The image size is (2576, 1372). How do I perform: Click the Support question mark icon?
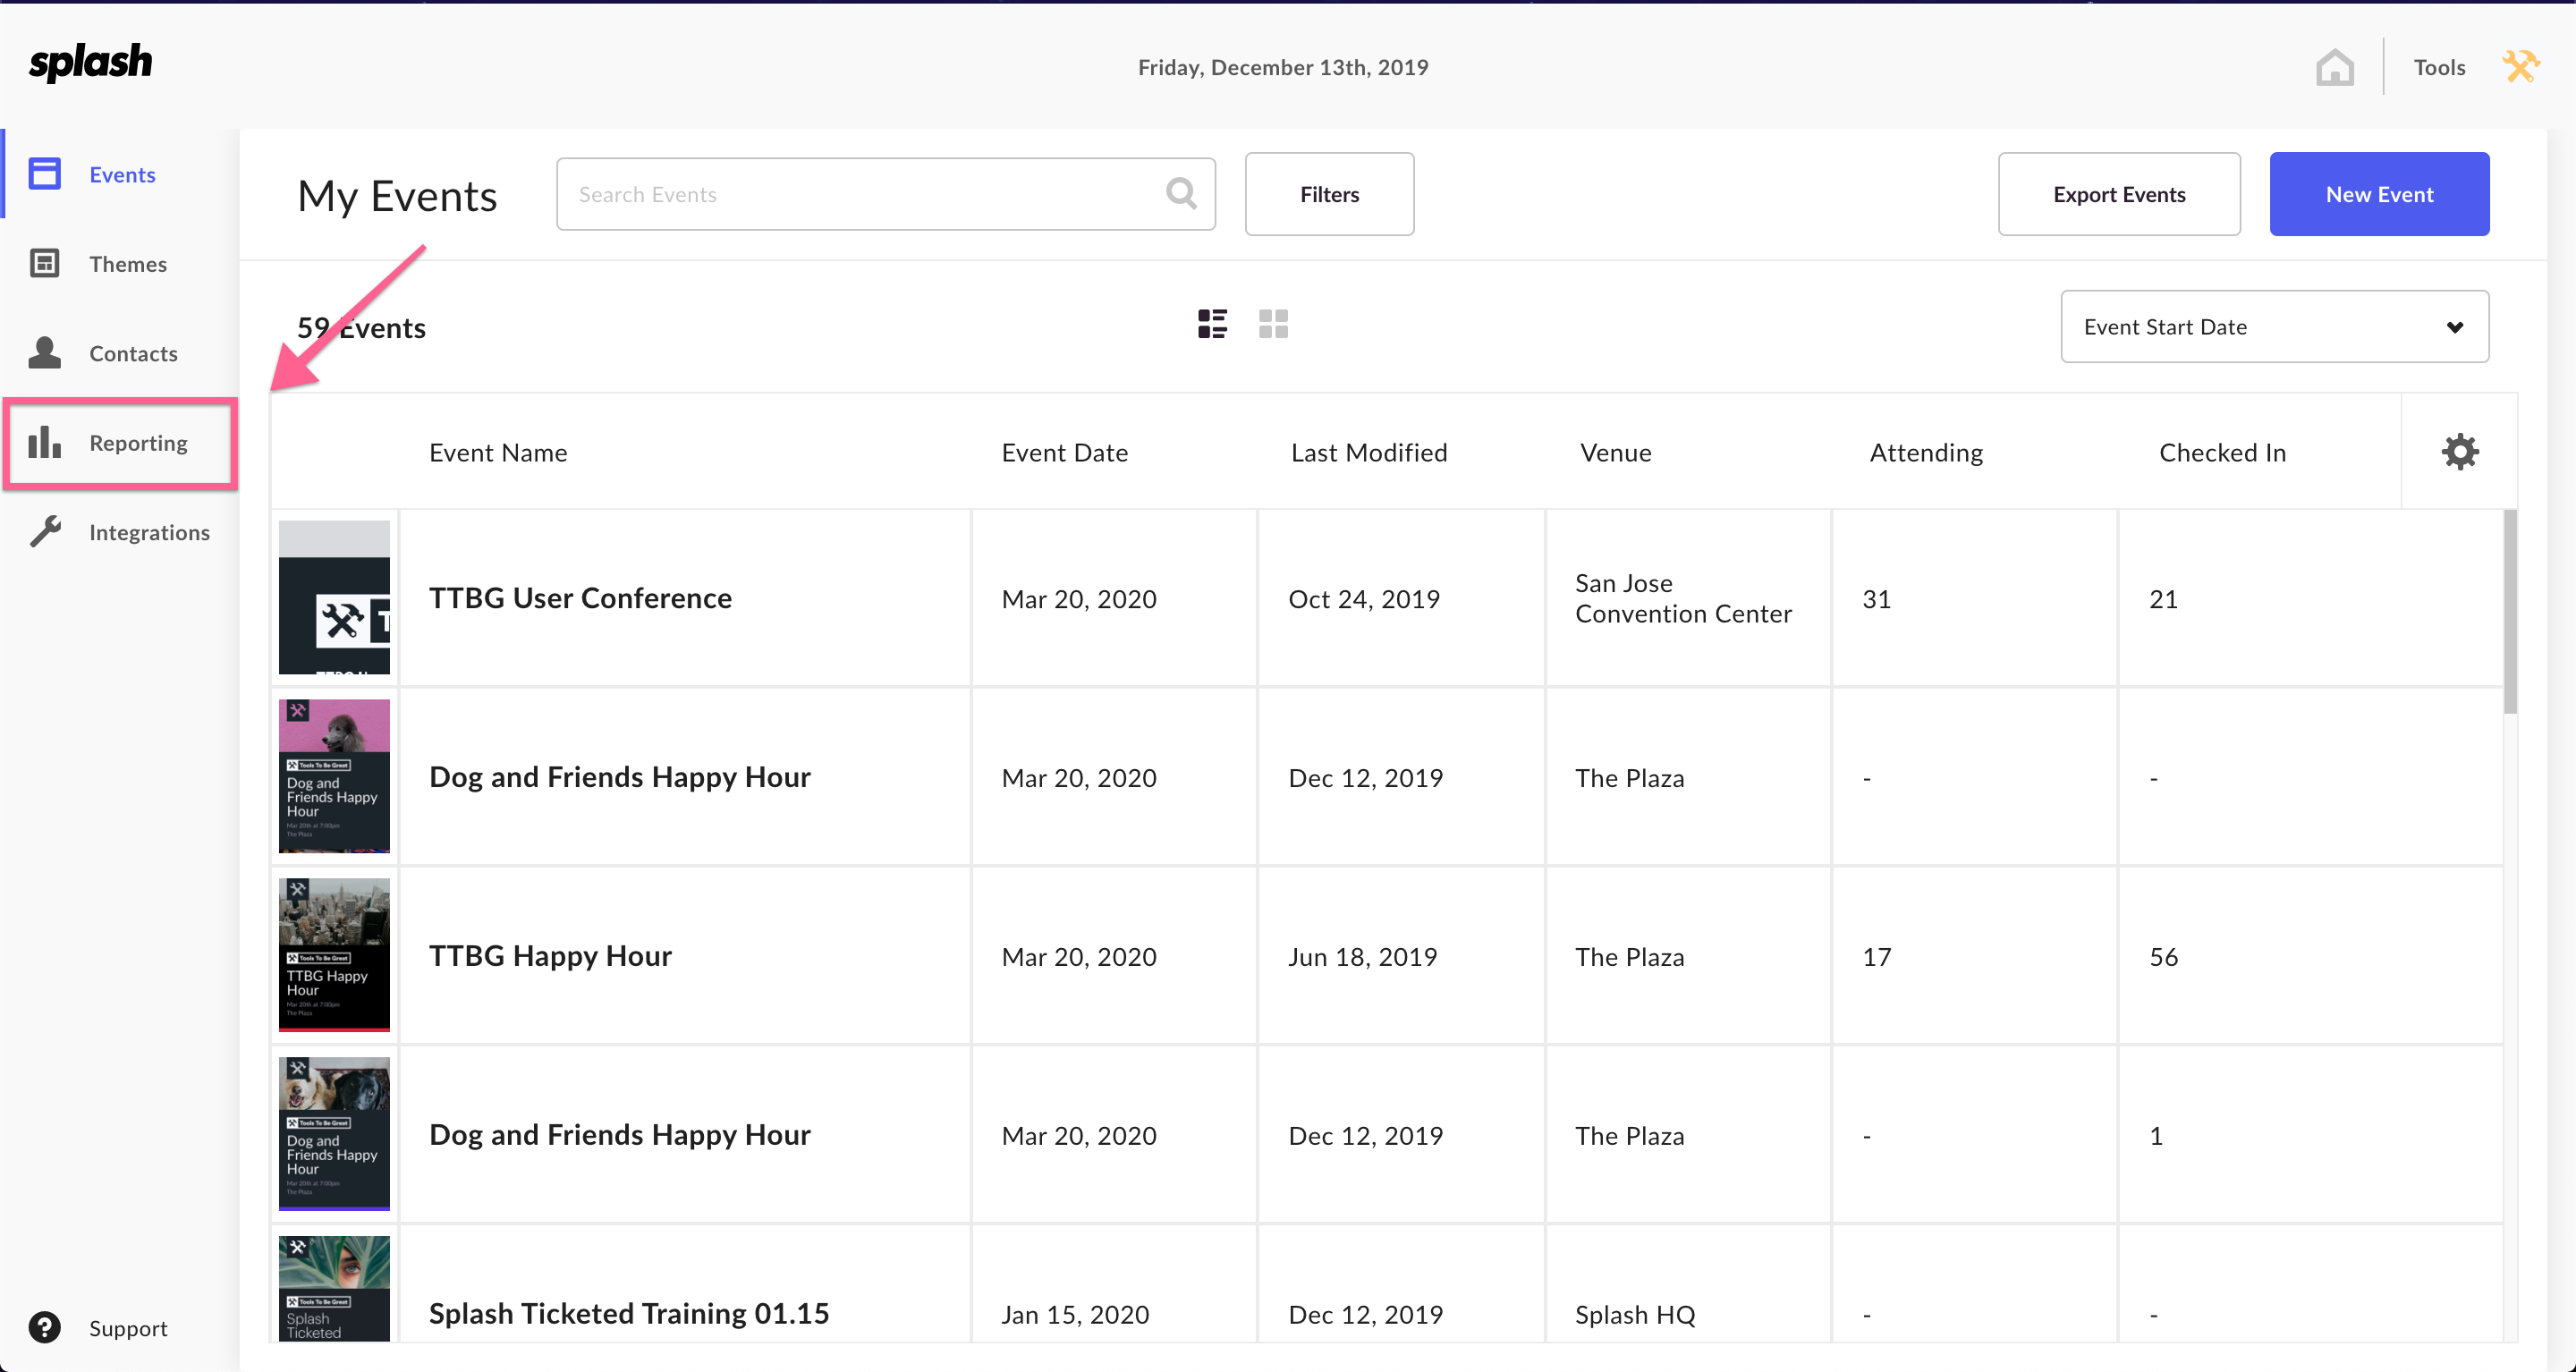[x=44, y=1327]
